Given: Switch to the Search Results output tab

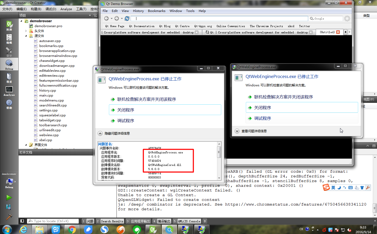Looking at the screenshot, I should click(x=110, y=221).
